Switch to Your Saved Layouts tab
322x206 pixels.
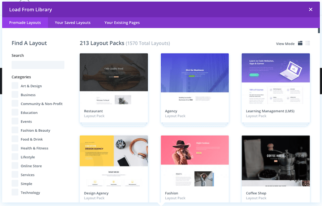coord(72,22)
